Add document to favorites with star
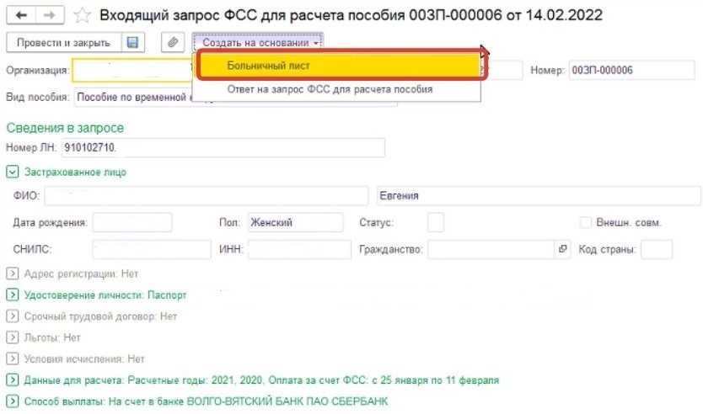 point(82,16)
